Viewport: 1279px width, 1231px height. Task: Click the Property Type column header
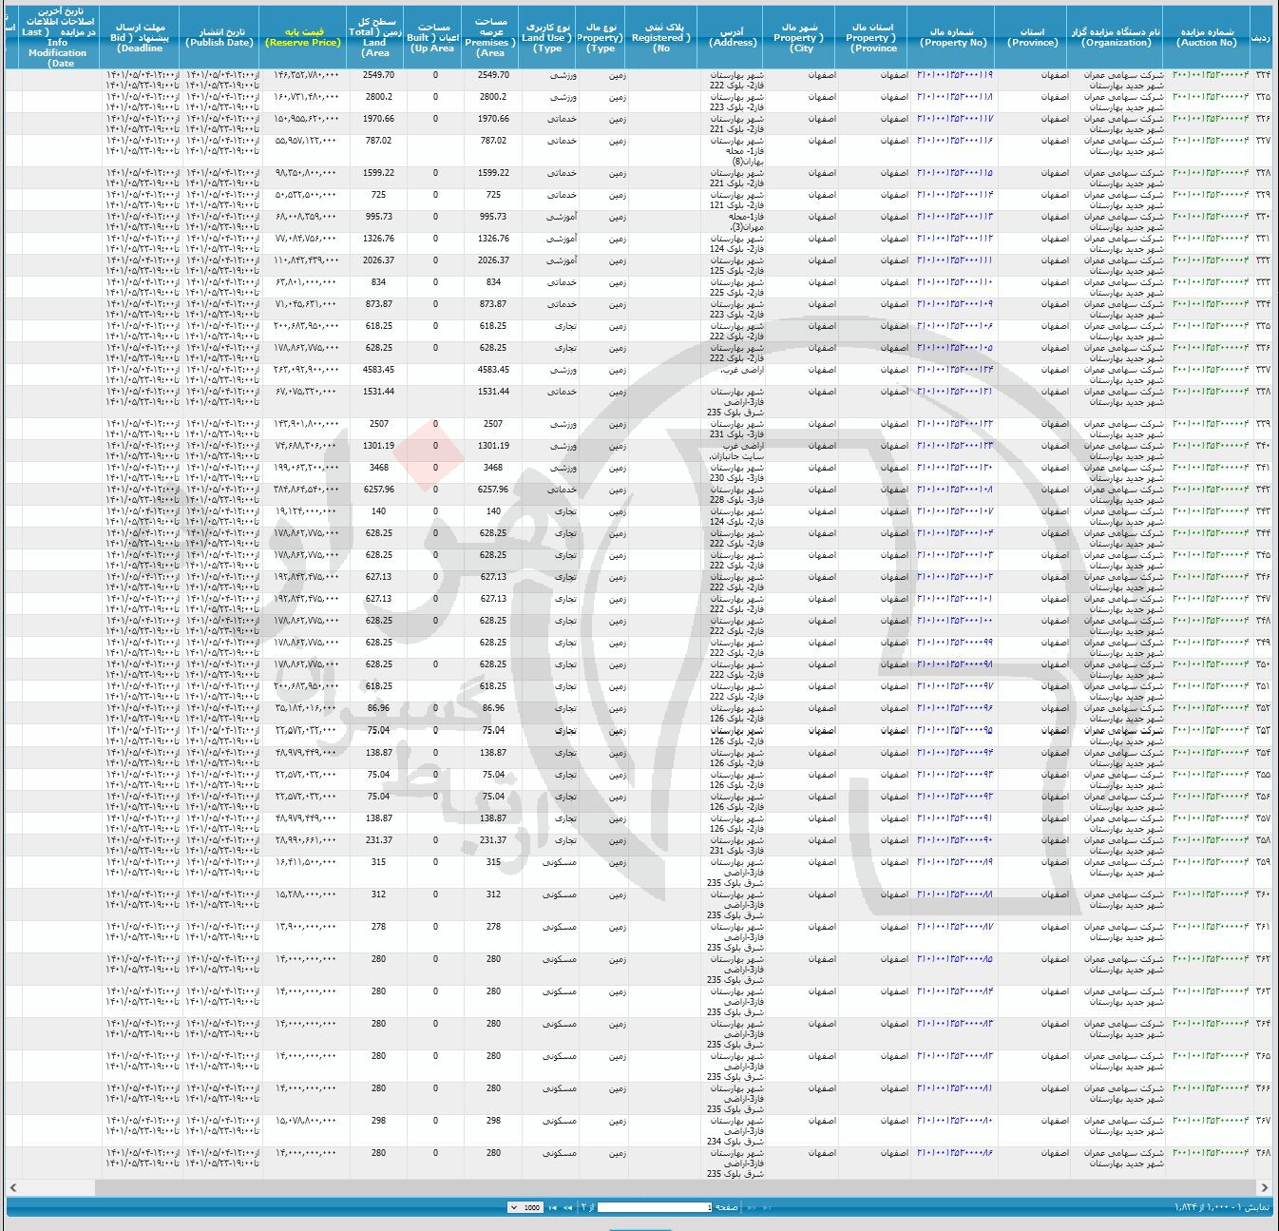pos(601,37)
